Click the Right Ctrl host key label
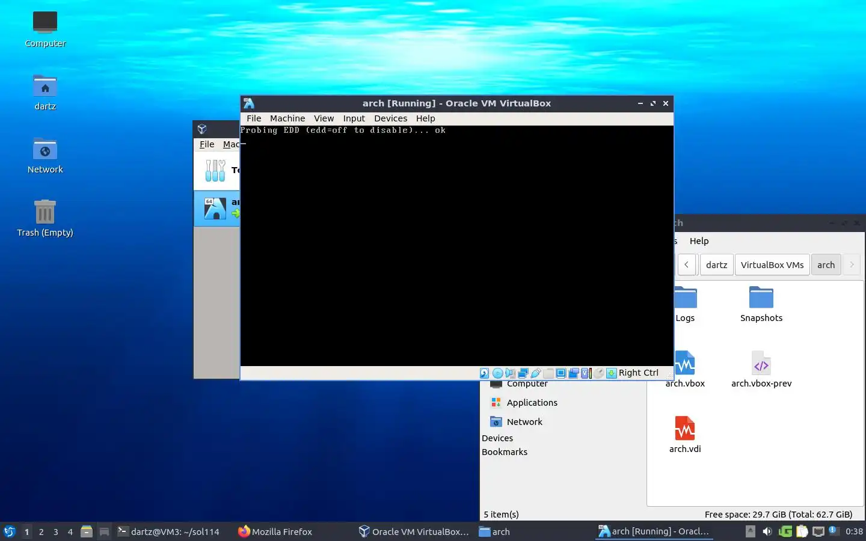This screenshot has width=866, height=541. point(639,373)
